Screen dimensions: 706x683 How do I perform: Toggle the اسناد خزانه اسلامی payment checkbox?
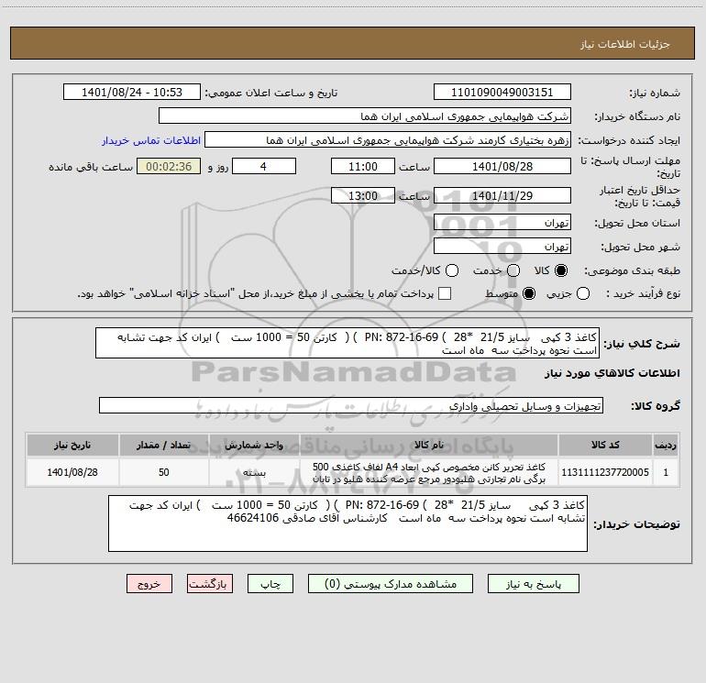[x=446, y=293]
